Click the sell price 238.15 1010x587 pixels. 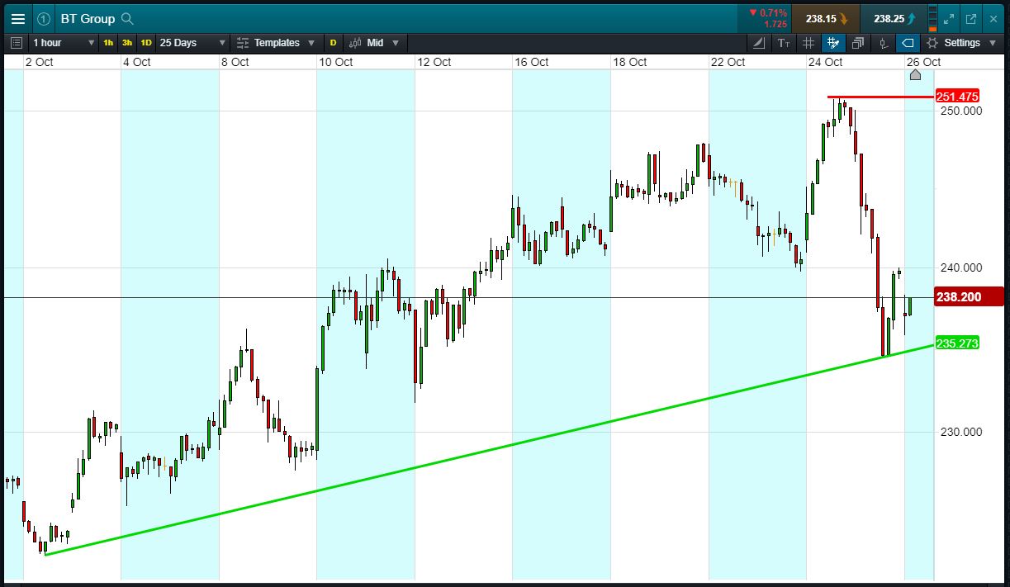tap(825, 18)
